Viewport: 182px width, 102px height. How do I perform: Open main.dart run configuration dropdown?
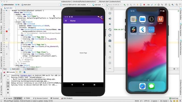98,5
